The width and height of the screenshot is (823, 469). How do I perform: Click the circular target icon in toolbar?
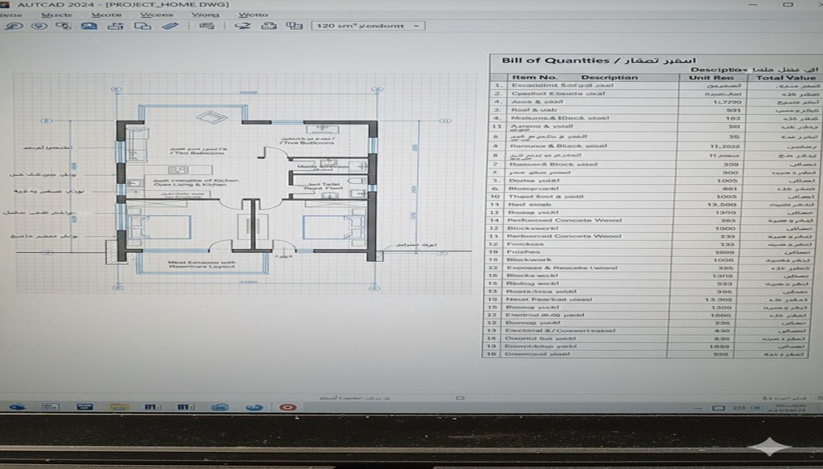click(x=39, y=26)
